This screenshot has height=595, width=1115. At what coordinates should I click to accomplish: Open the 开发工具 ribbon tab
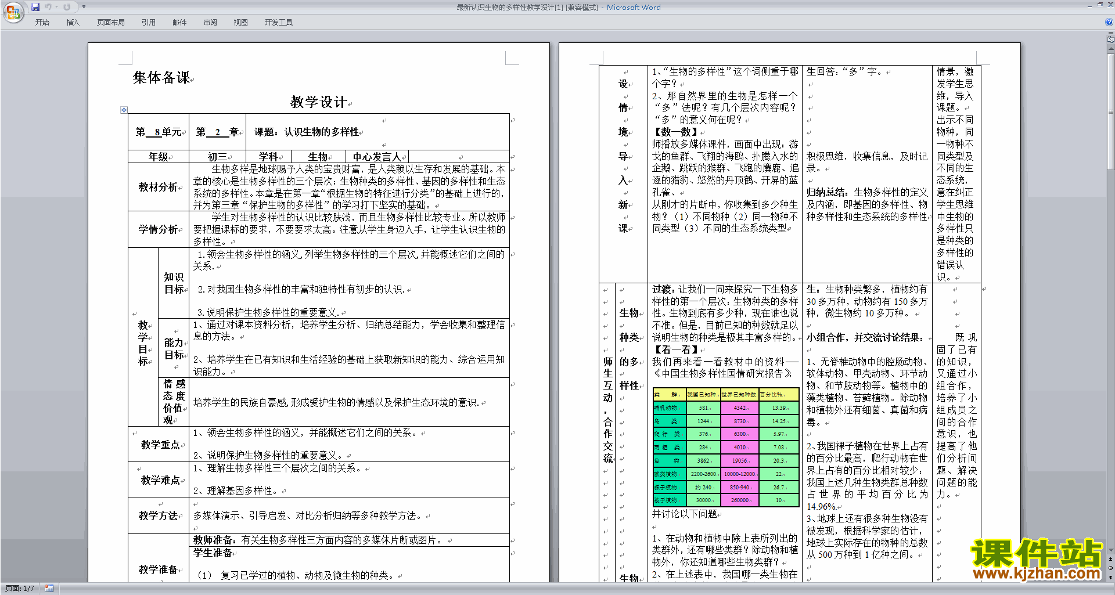[279, 23]
